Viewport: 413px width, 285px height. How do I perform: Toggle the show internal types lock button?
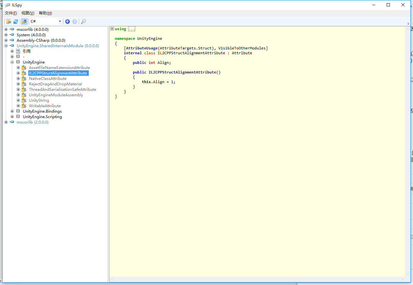tap(24, 22)
